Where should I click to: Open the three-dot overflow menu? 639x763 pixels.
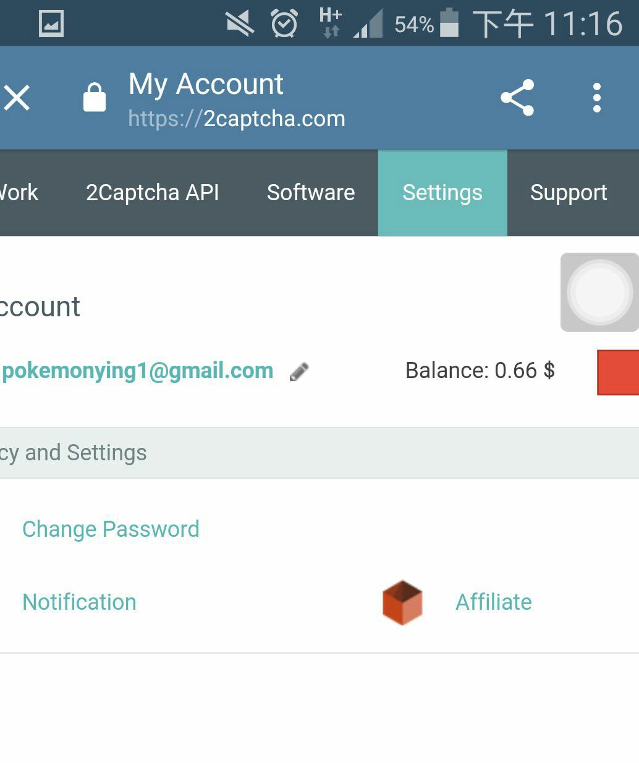click(596, 98)
